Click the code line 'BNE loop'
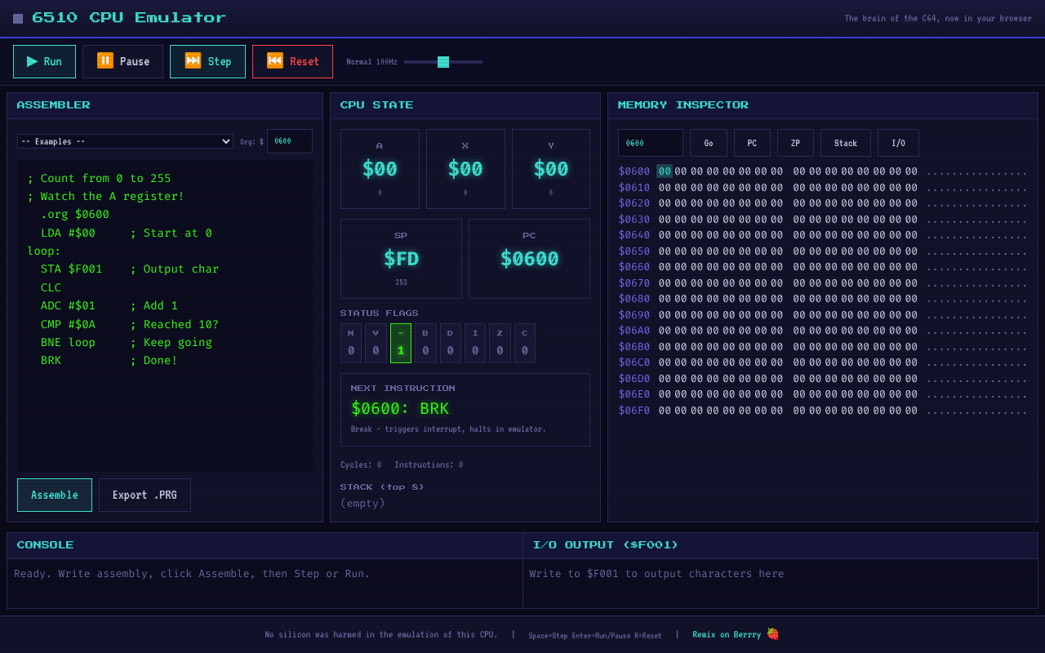1045x653 pixels. coord(68,342)
